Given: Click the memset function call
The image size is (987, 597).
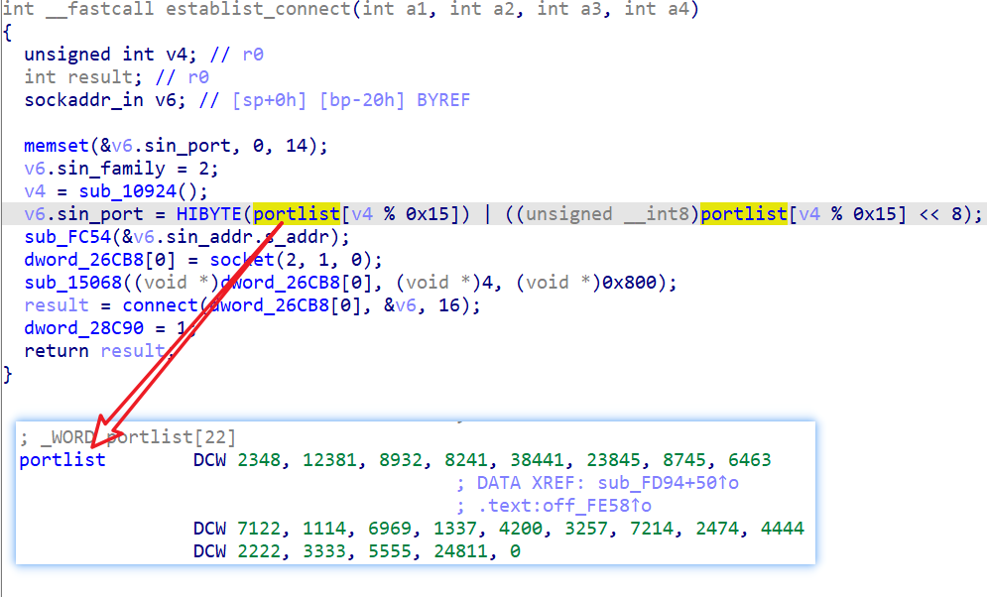Looking at the screenshot, I should 57,146.
